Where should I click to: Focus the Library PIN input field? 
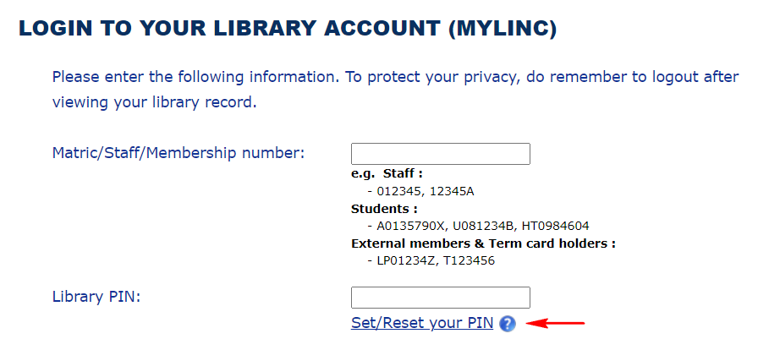pyautogui.click(x=440, y=298)
